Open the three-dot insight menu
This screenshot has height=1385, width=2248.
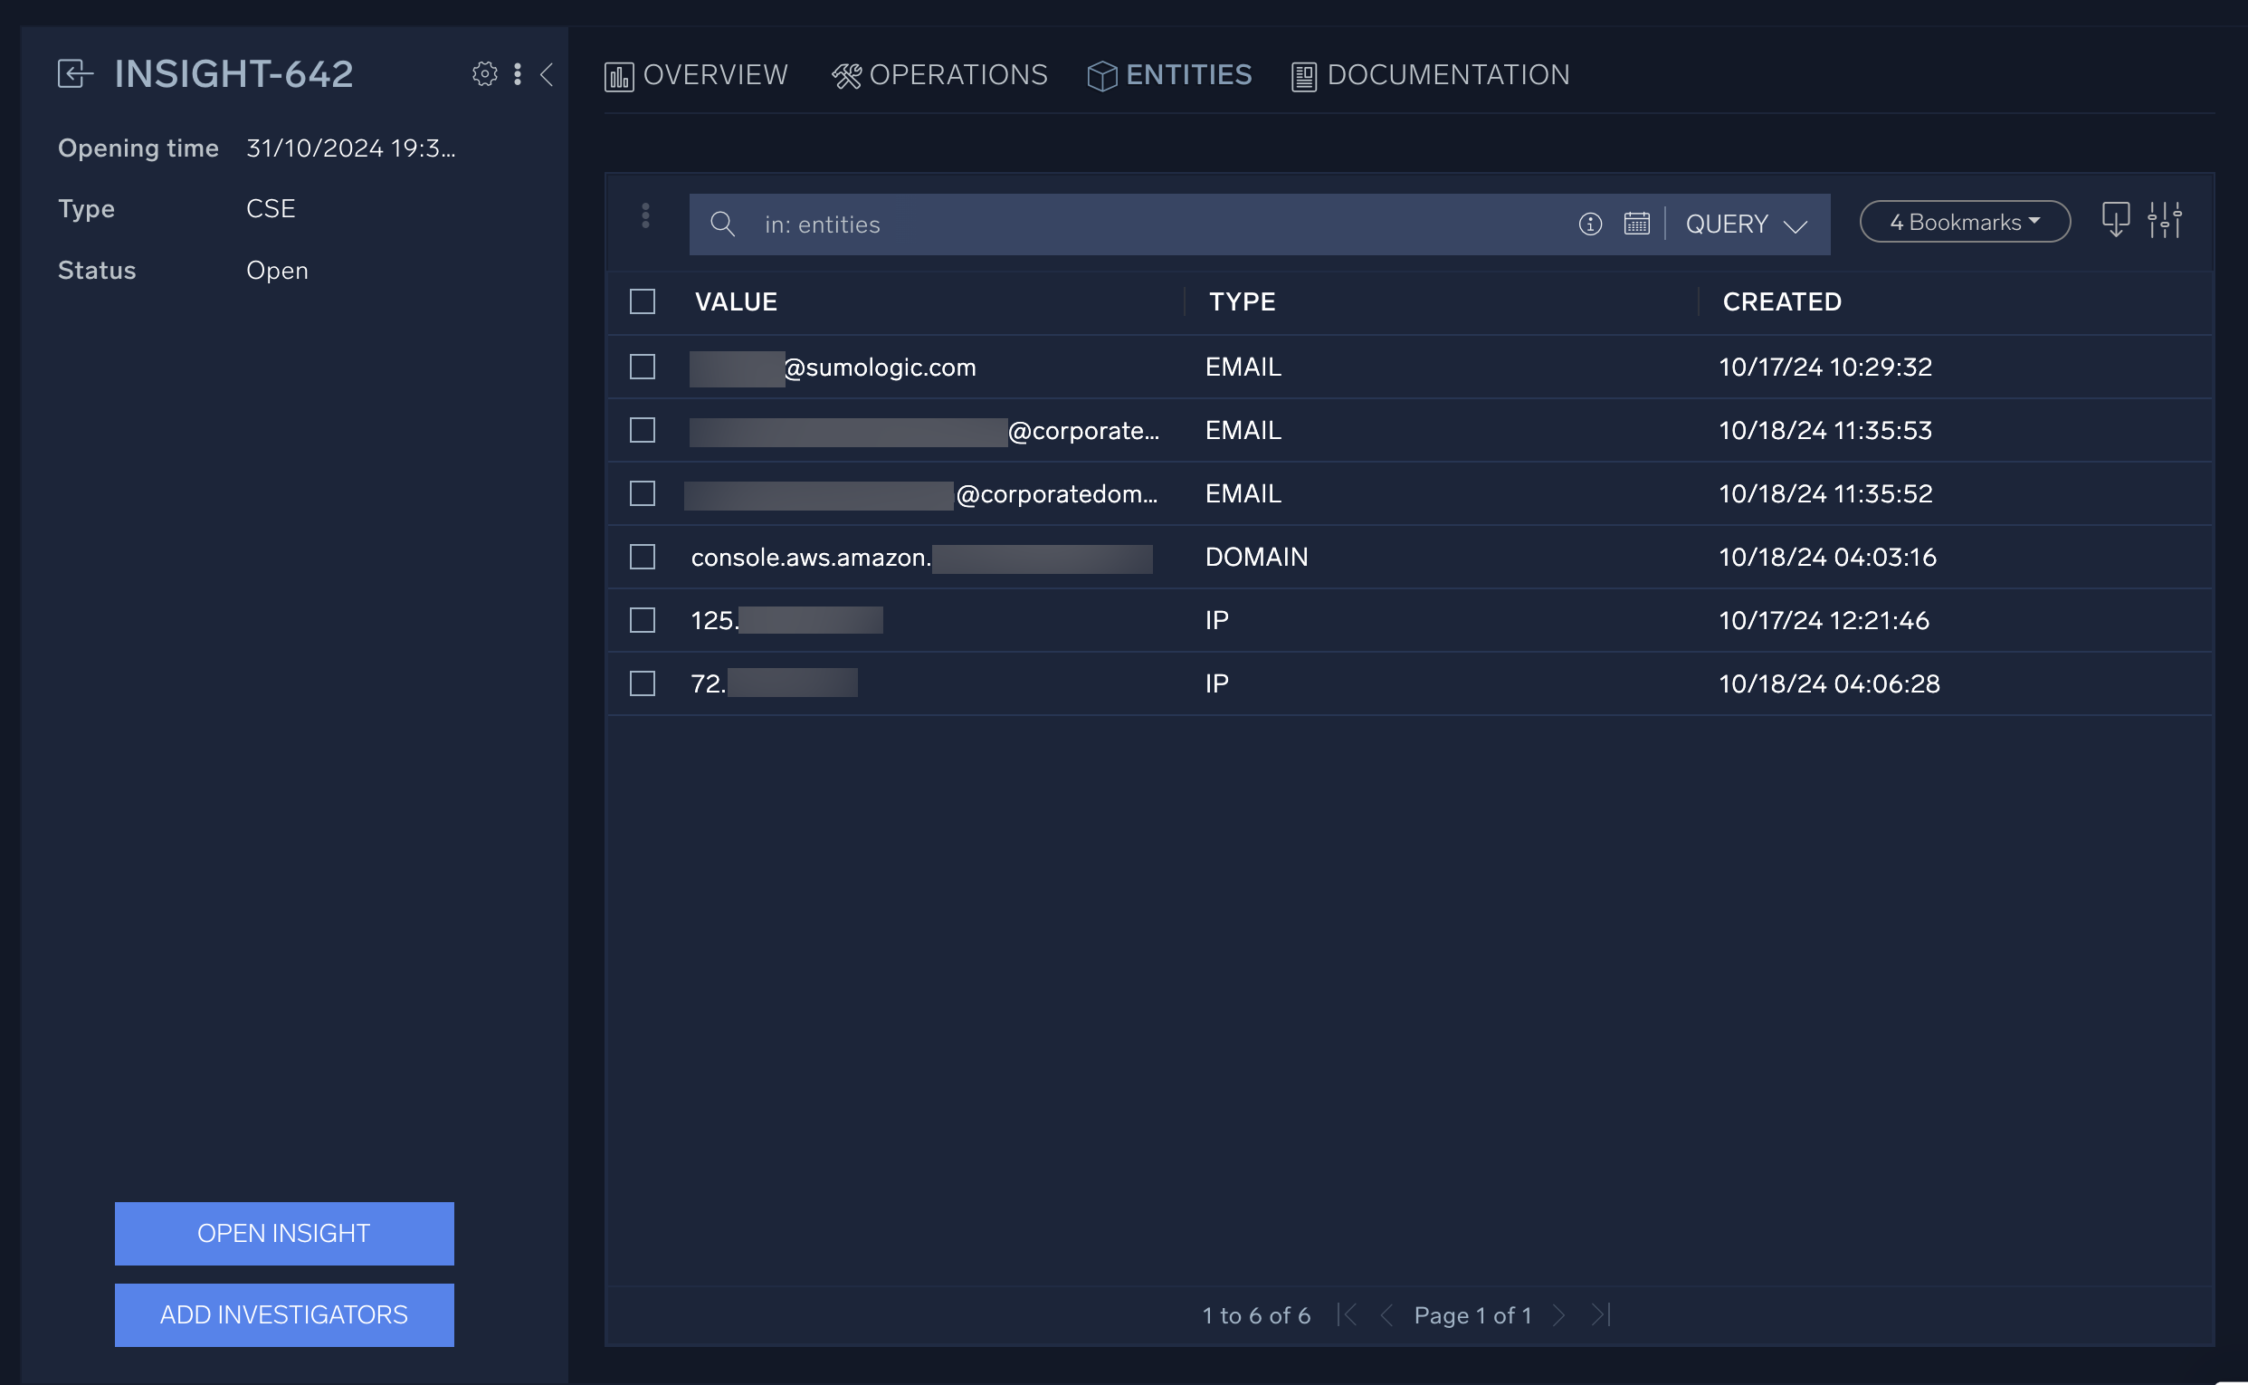518,75
